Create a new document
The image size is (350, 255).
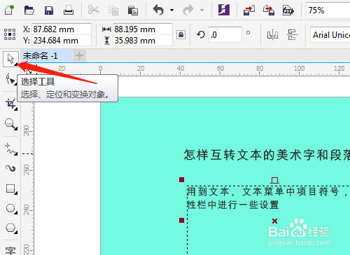[x=10, y=10]
